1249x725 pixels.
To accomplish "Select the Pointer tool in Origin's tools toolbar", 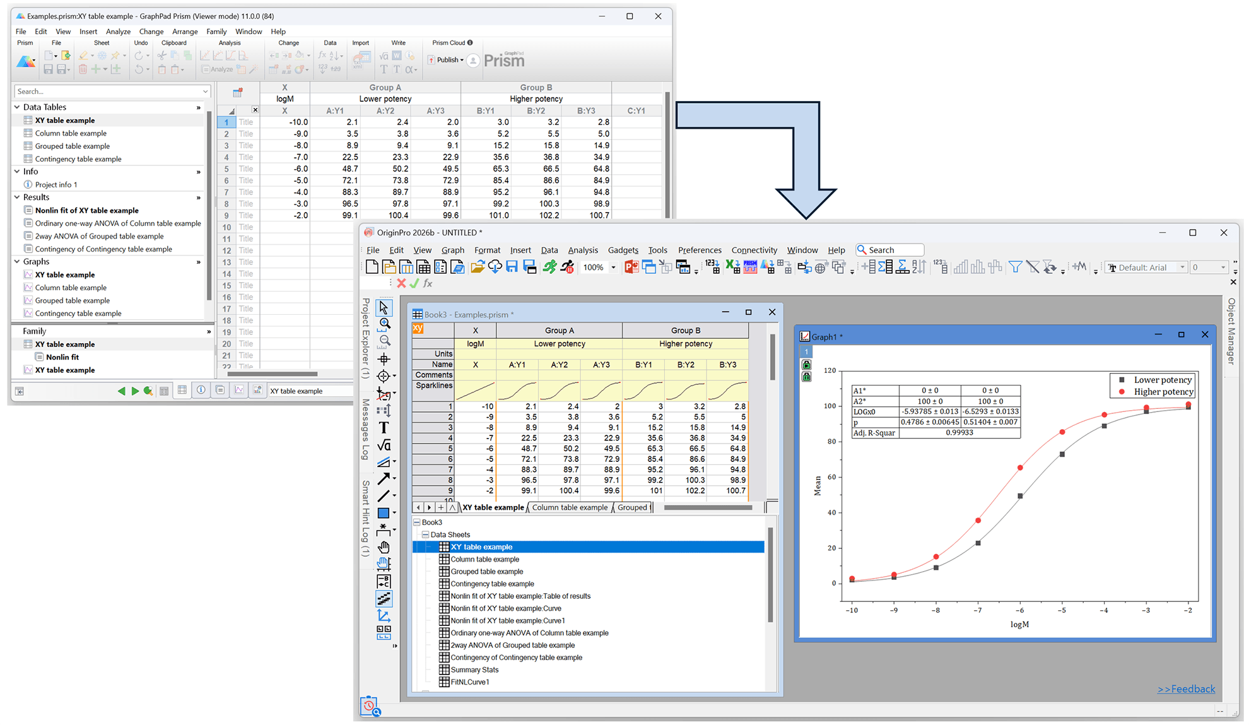I will tap(384, 307).
